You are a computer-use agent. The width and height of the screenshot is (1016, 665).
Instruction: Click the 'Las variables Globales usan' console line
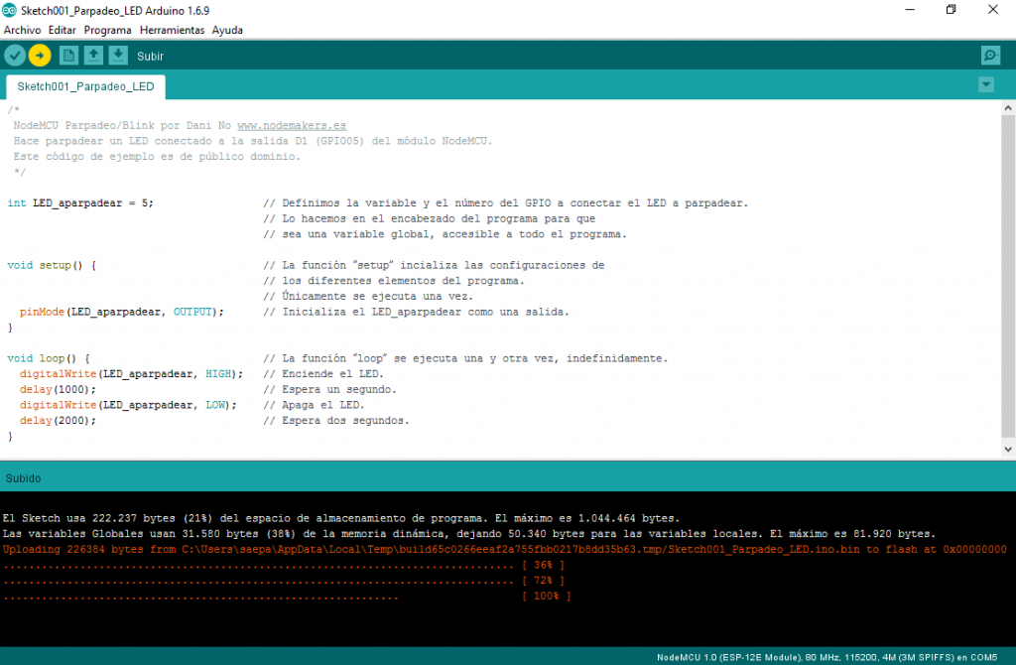pyautogui.click(x=469, y=534)
